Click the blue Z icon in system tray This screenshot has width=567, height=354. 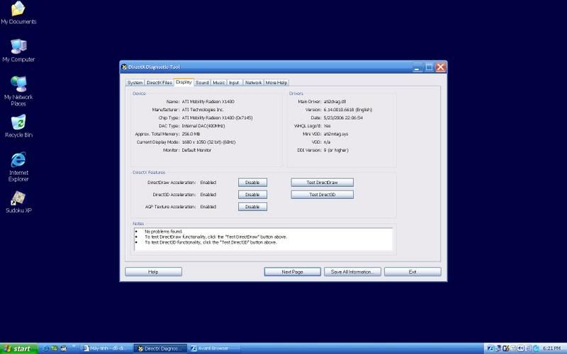point(490,348)
